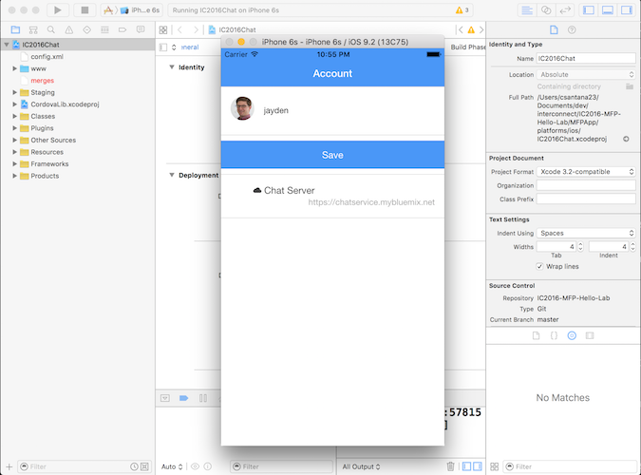The image size is (641, 475).
Task: Open the Indent Using dropdown
Action: tap(586, 233)
